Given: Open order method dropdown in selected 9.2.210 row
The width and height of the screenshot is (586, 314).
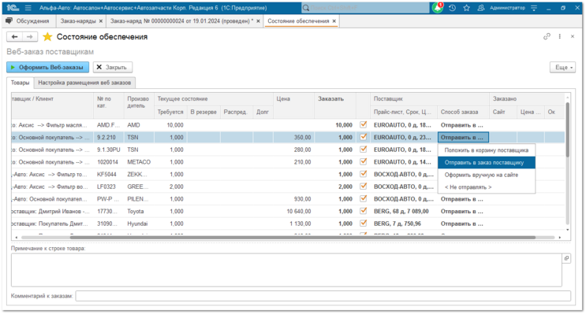Looking at the screenshot, I should 463,137.
